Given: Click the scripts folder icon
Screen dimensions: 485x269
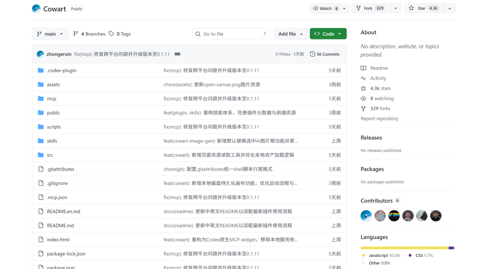Looking at the screenshot, I should point(40,127).
